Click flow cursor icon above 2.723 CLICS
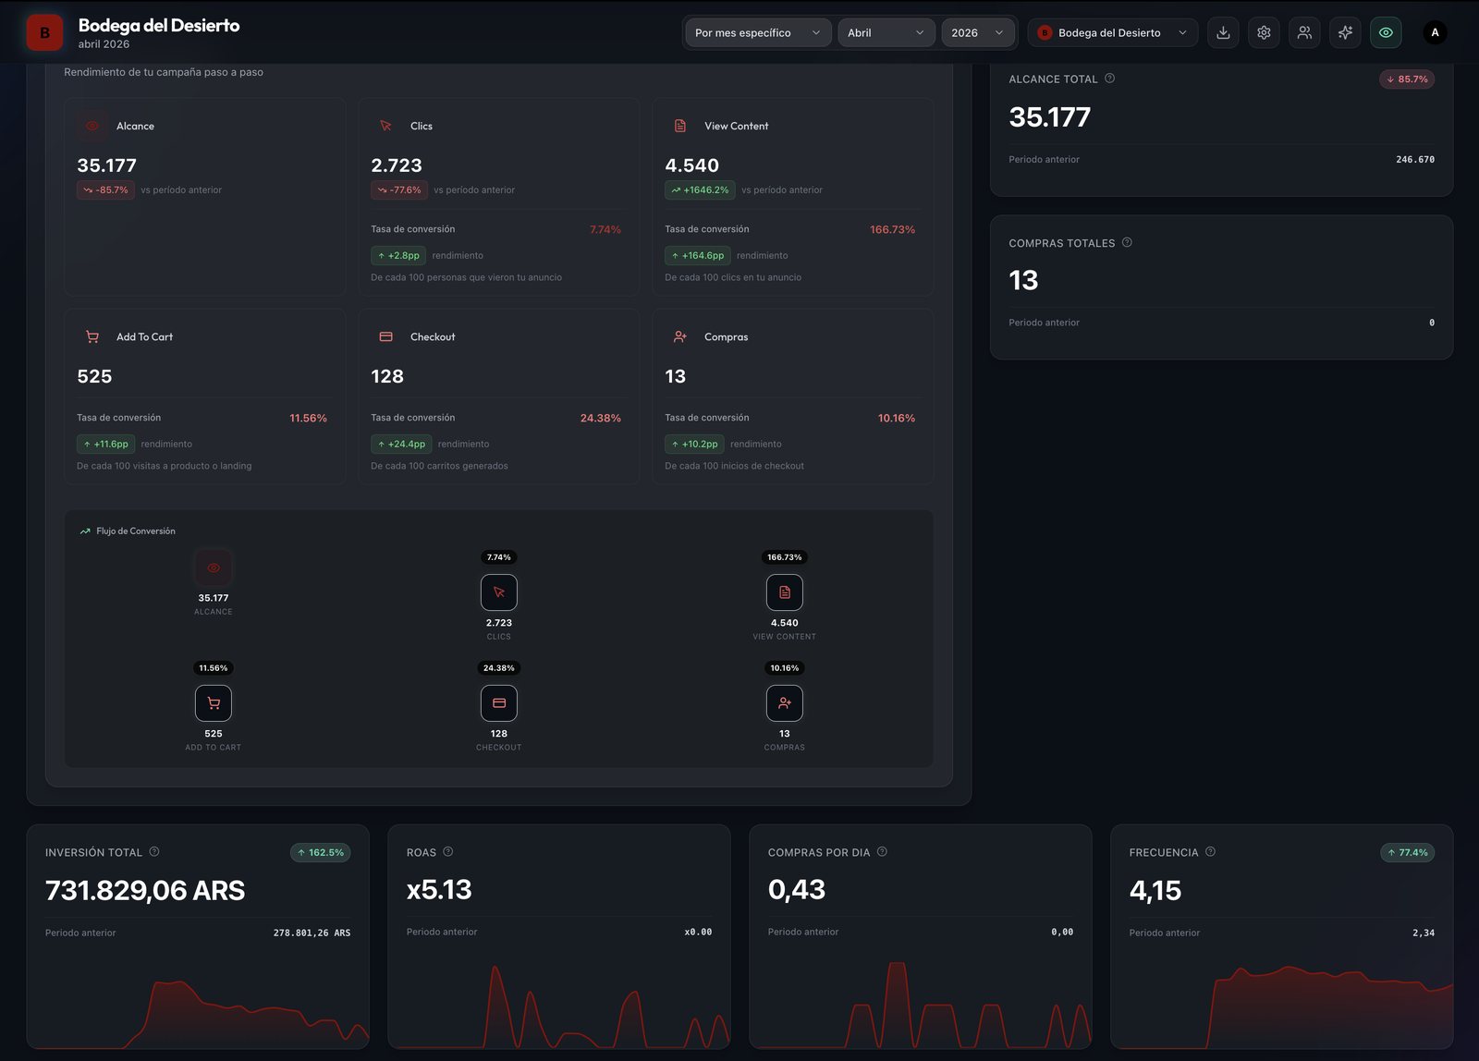 (x=499, y=592)
